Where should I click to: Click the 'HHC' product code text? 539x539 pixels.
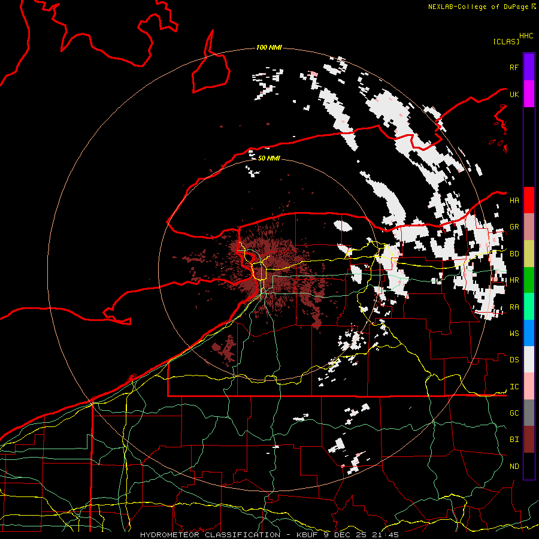526,36
